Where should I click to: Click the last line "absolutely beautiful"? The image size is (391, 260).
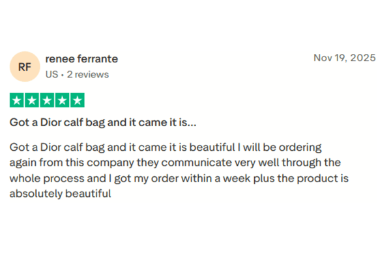click(x=61, y=193)
